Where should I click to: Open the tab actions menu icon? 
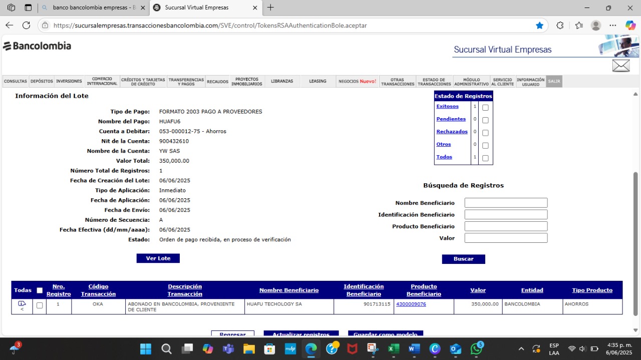point(28,8)
